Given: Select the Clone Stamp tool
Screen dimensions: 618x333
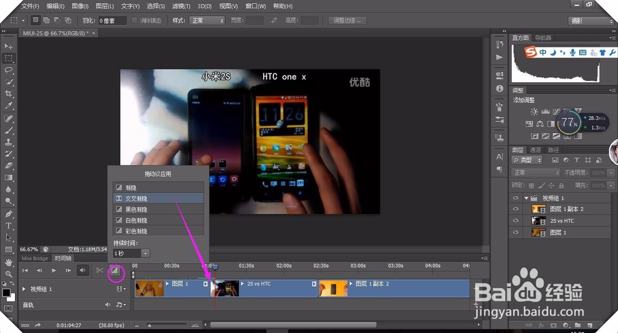Looking at the screenshot, I should point(8,142).
